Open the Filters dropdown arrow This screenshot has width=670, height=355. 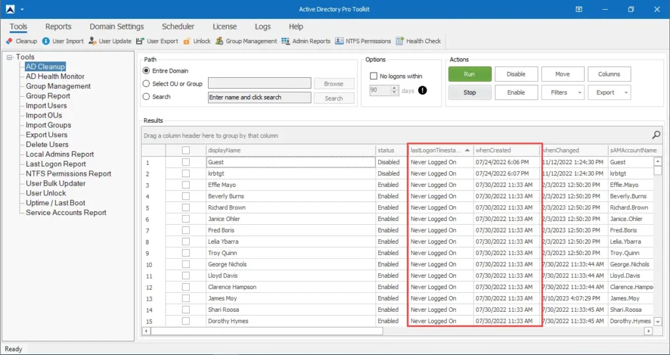(x=580, y=93)
